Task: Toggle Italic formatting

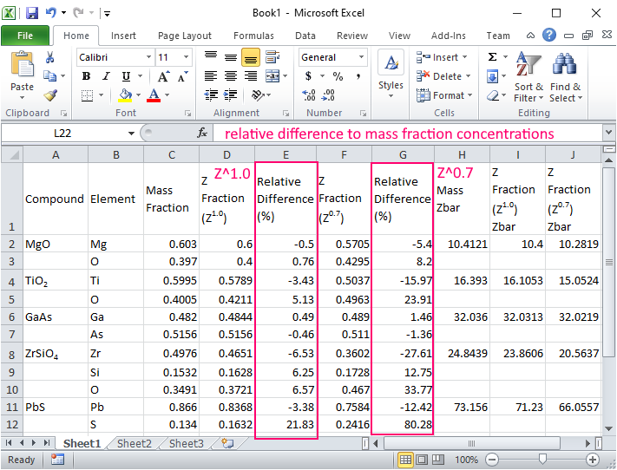Action: click(106, 76)
